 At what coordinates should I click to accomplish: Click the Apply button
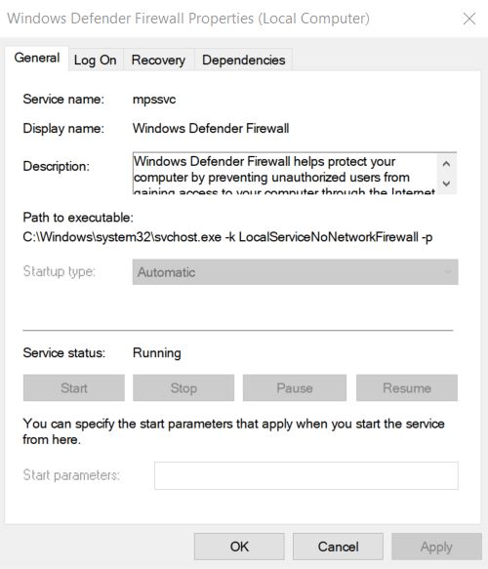click(x=436, y=547)
